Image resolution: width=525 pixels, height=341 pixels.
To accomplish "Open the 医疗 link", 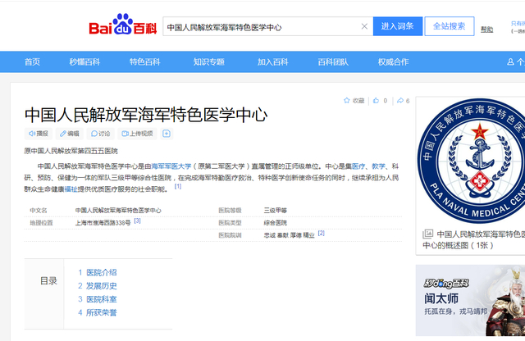I will [358, 166].
